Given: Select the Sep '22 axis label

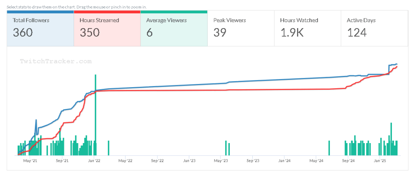Looking at the screenshot, I should point(157,161).
